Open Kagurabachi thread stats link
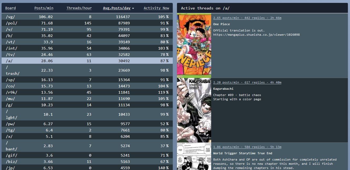Screen dimensions: 350x170 tap(247, 82)
